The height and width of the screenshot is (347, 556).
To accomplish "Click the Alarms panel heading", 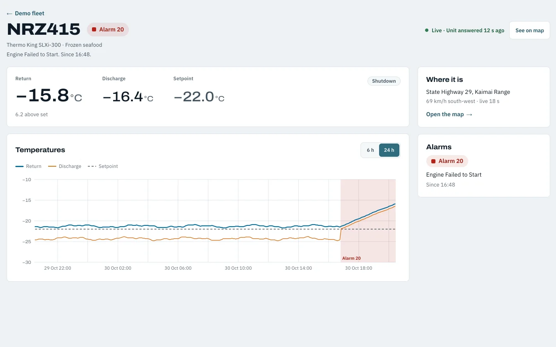I will tap(439, 147).
